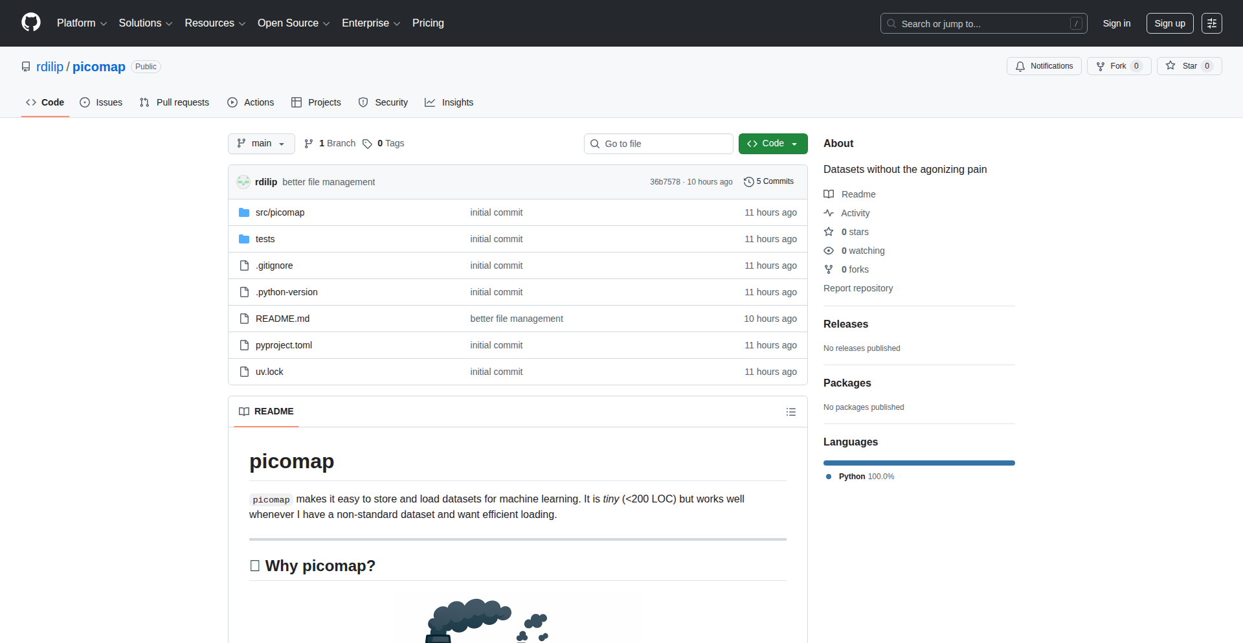1243x643 pixels.
Task: Open the Pull requests tab
Action: [x=174, y=102]
